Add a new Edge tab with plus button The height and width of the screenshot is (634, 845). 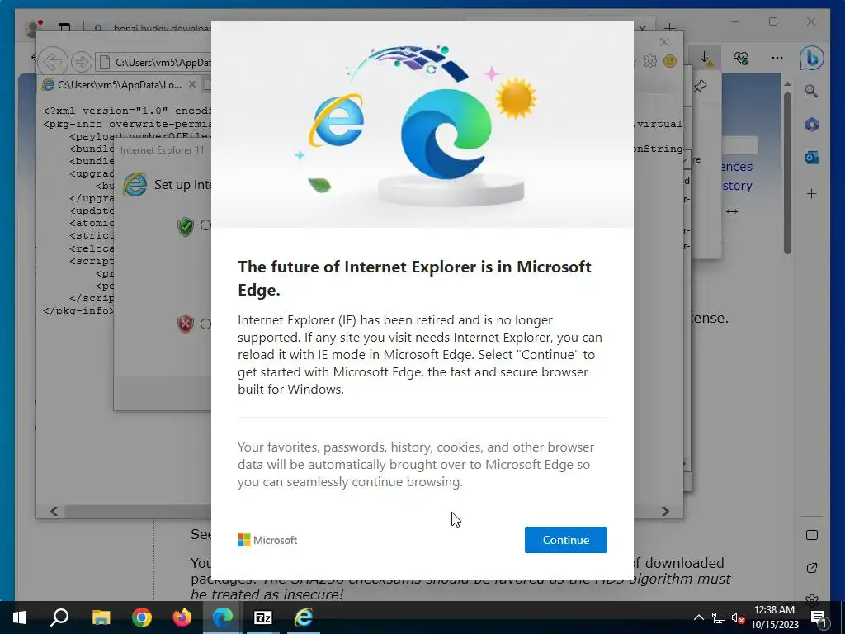(x=669, y=27)
